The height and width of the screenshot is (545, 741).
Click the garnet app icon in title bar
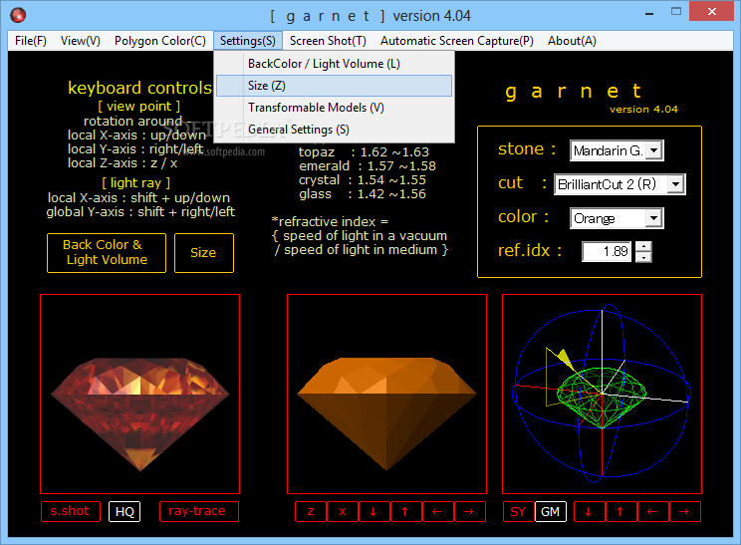point(18,15)
